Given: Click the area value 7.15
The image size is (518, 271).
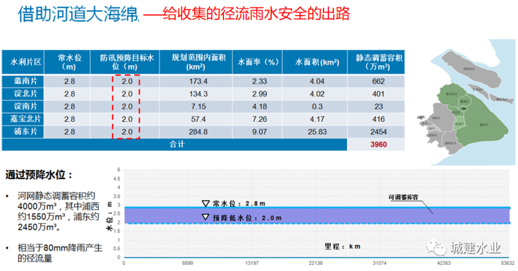Looking at the screenshot, I should (198, 107).
